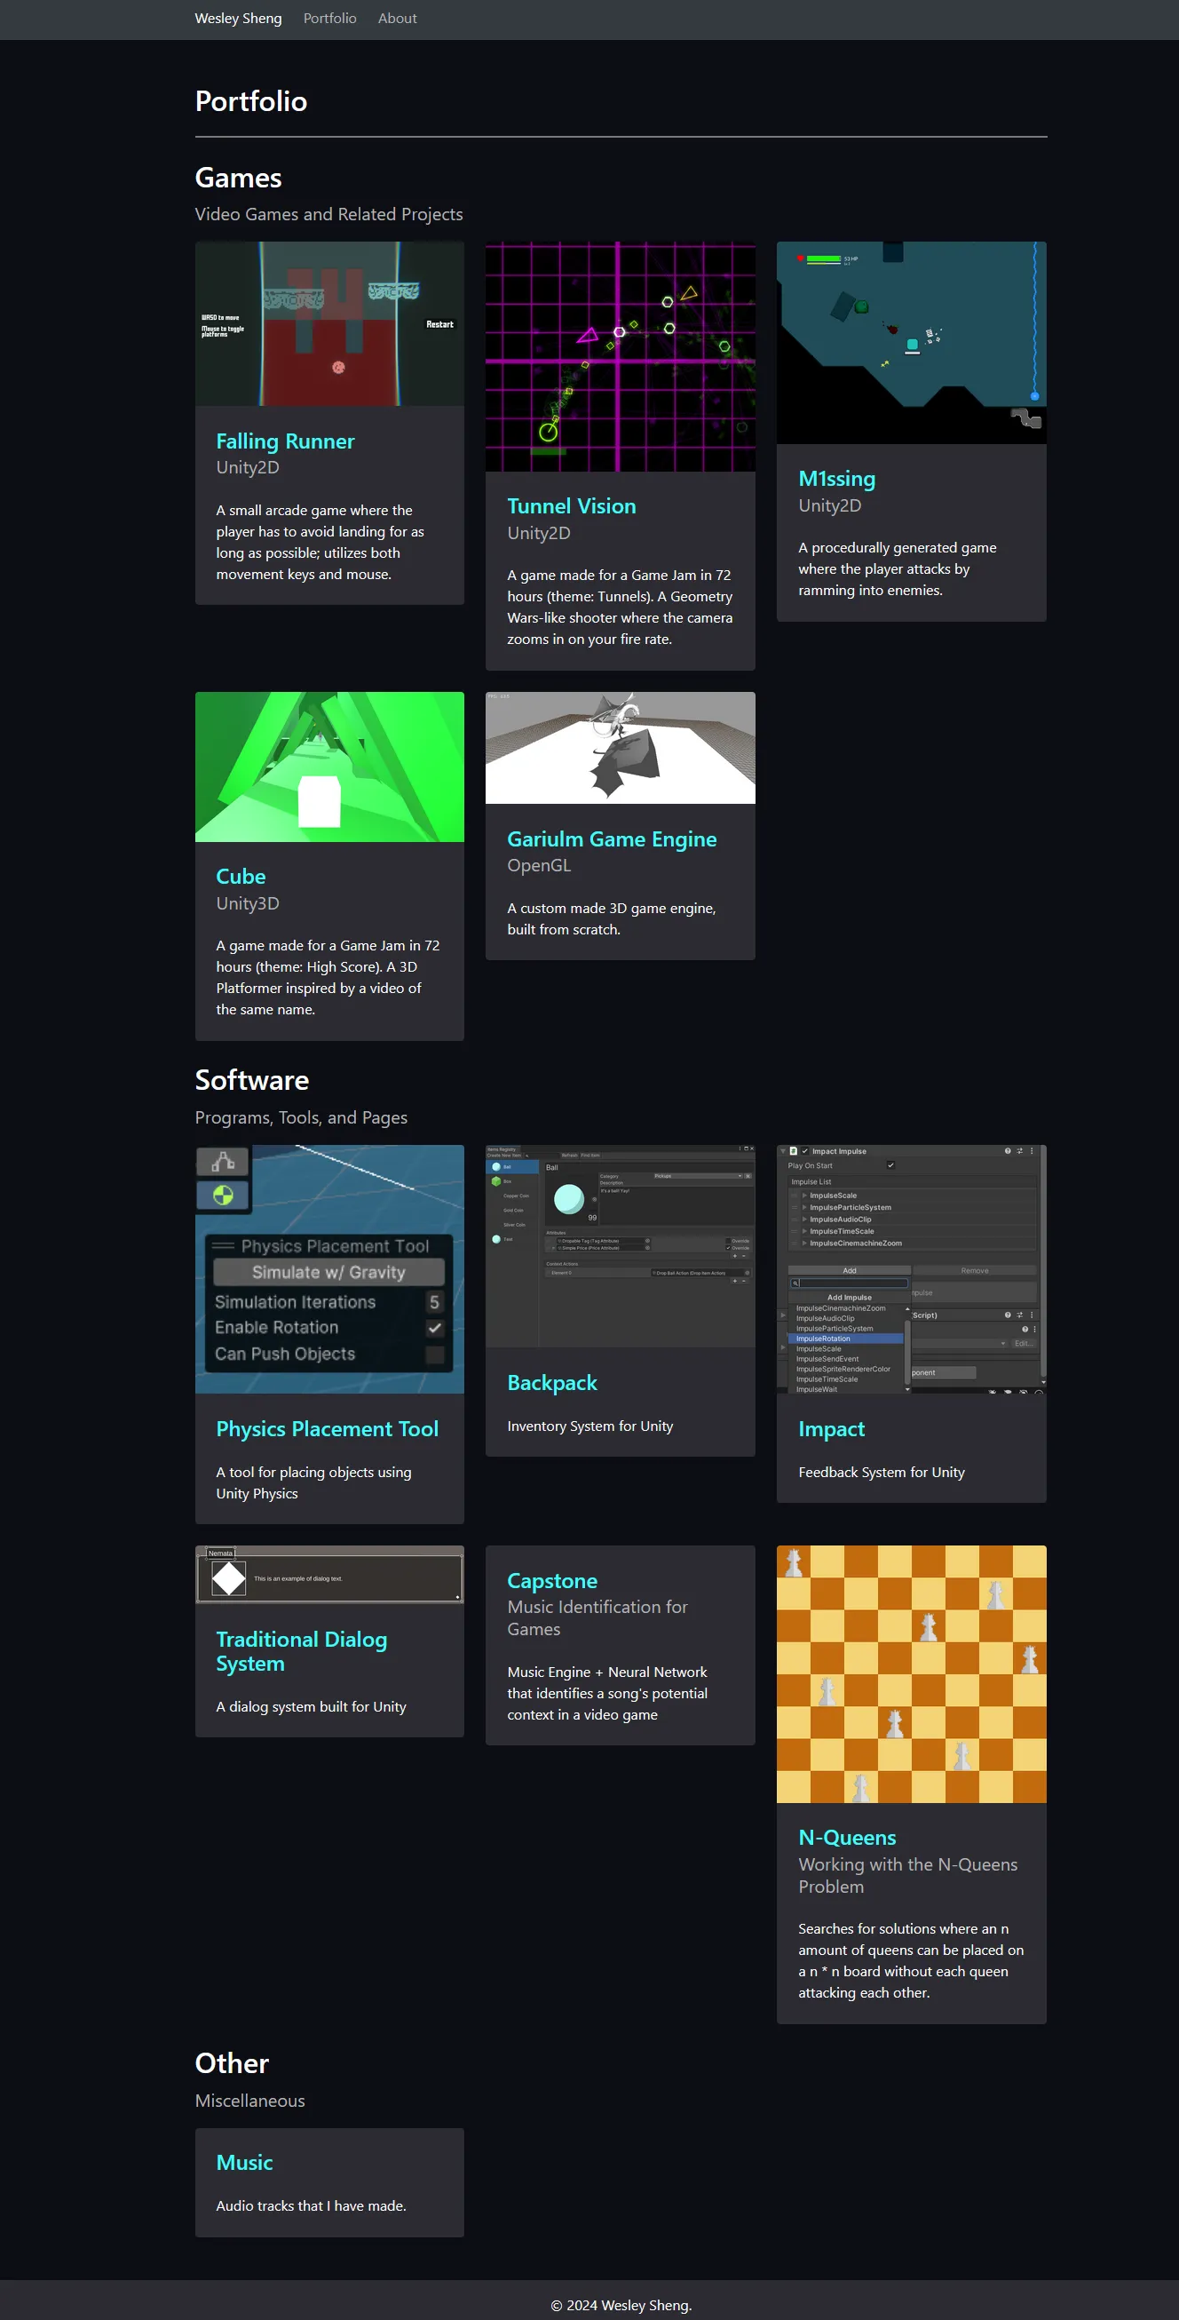1179x2320 pixels.
Task: Click 'A tool for placing objects' description
Action: pyautogui.click(x=314, y=1482)
